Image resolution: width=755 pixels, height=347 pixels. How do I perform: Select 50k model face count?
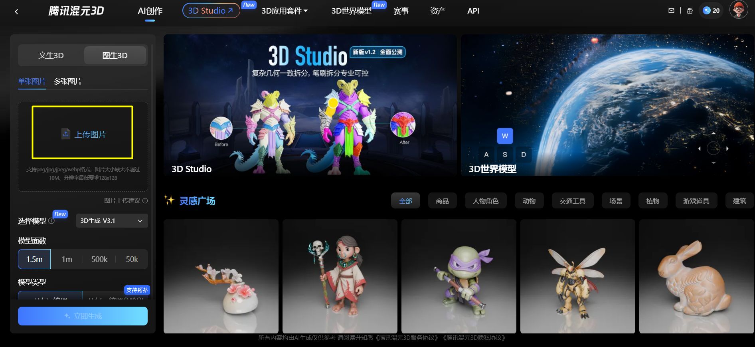tap(132, 259)
